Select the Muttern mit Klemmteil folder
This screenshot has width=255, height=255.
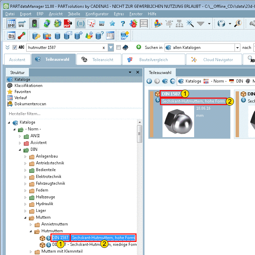click(x=62, y=251)
